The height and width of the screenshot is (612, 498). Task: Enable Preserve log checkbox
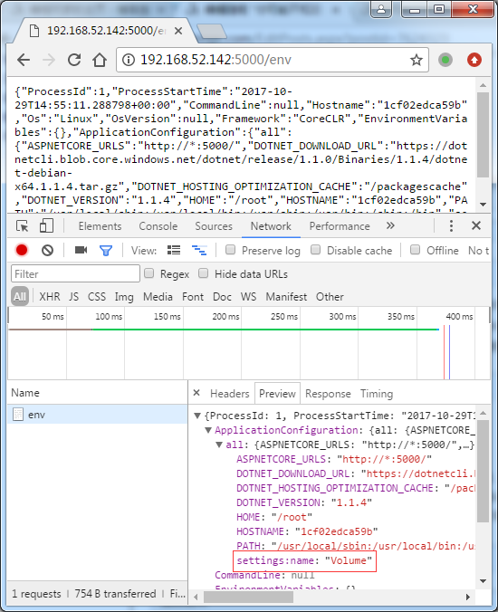(230, 249)
